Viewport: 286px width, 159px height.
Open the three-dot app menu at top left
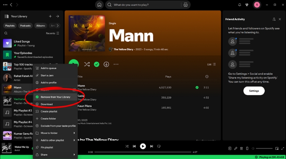coord(5,5)
